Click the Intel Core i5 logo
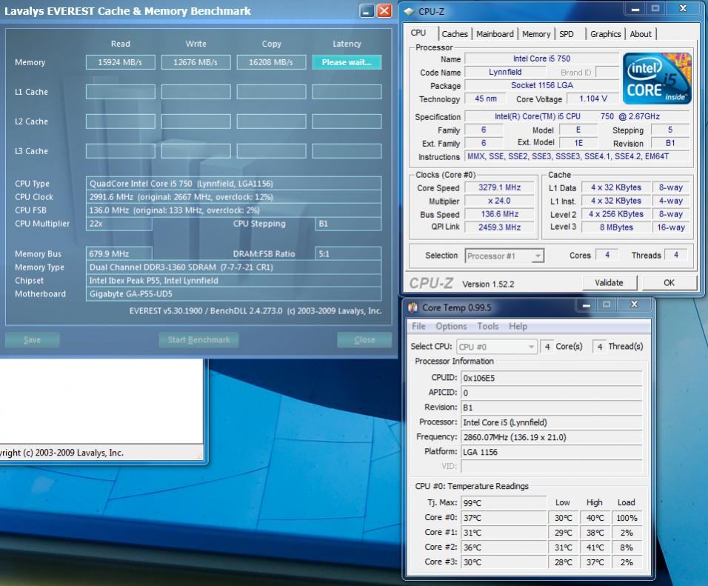This screenshot has height=586, width=708. 657,79
